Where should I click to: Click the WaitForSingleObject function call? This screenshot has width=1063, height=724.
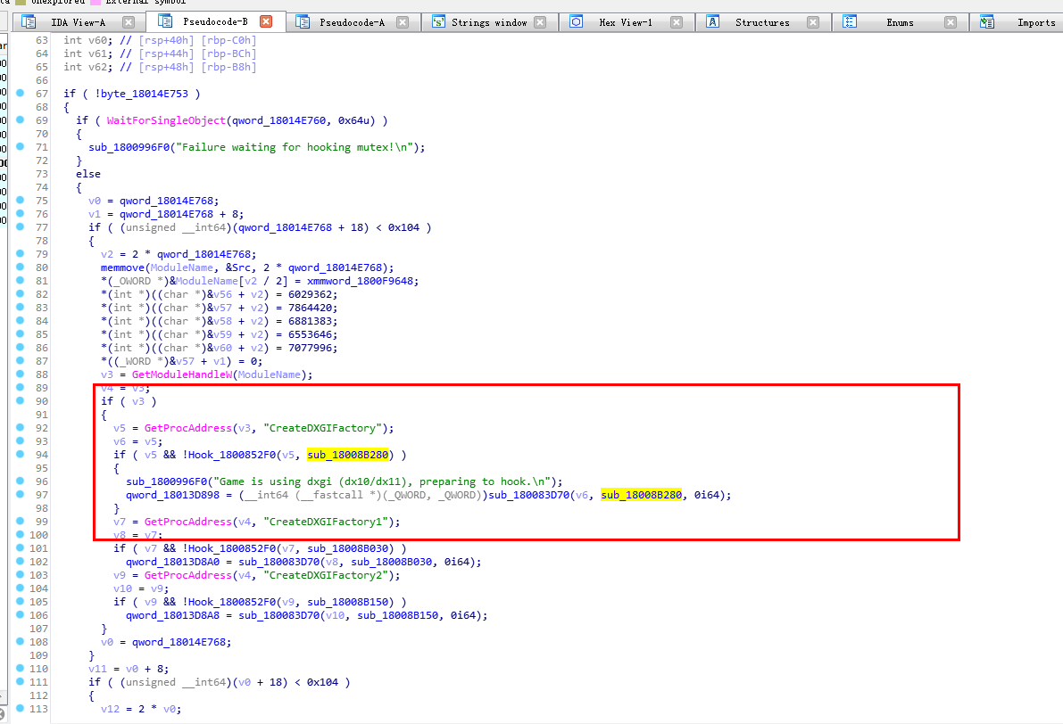tap(166, 120)
